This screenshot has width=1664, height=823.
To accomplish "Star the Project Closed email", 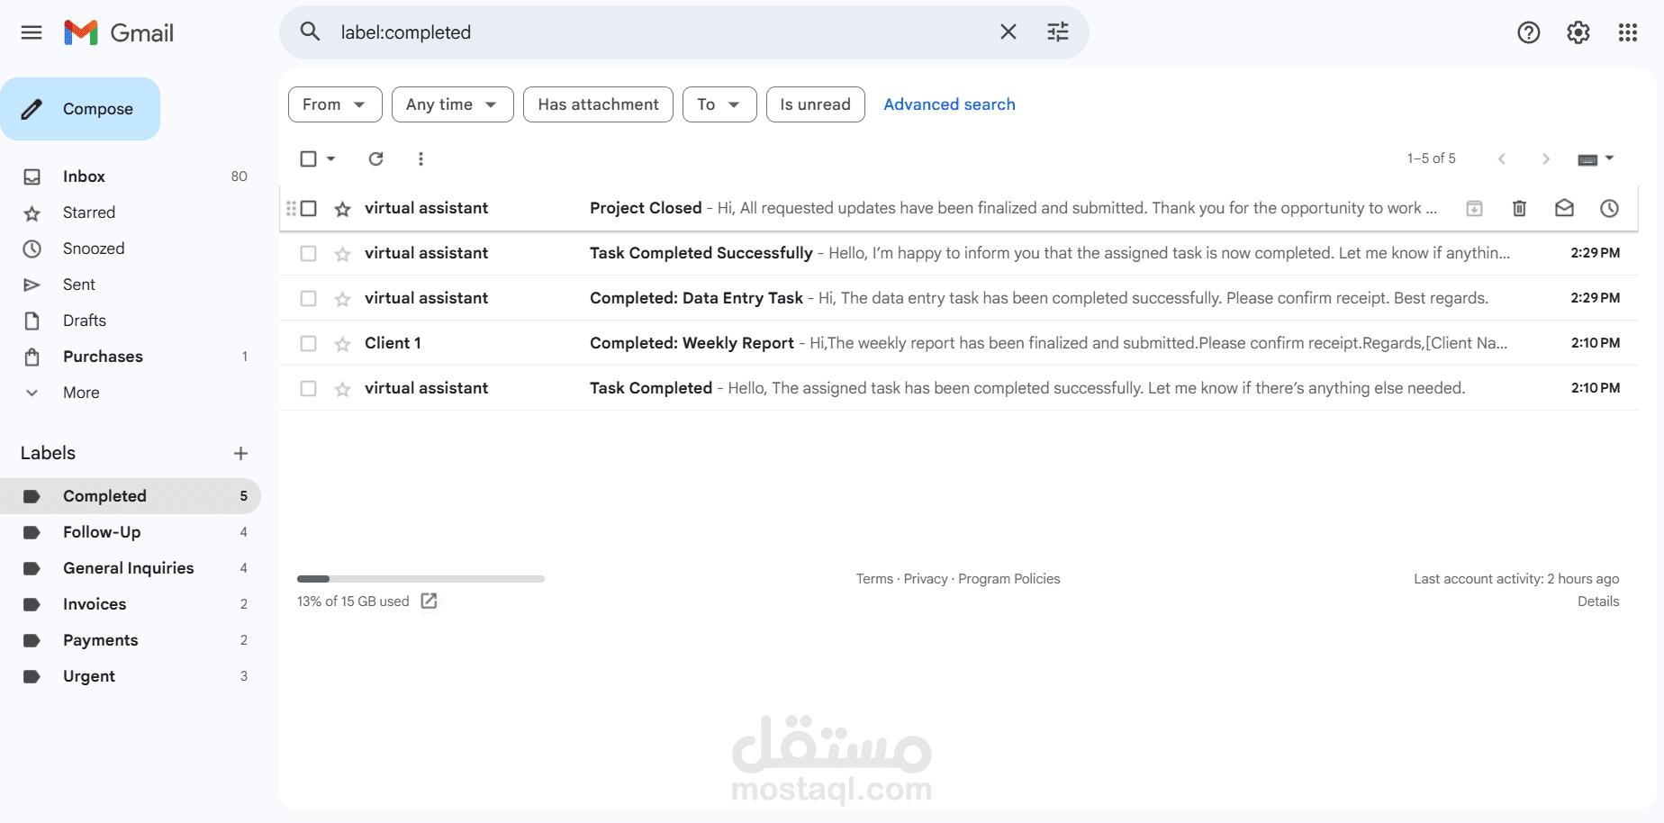I will [342, 209].
